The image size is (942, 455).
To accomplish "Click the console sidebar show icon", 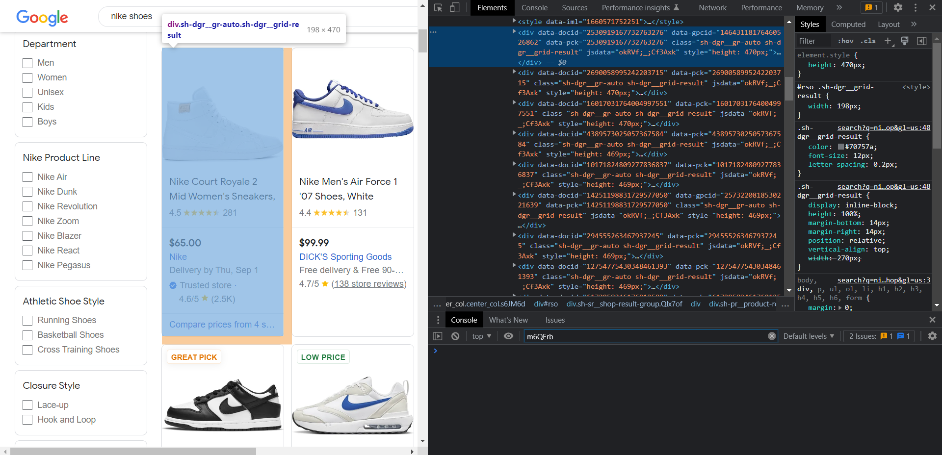I will point(438,336).
